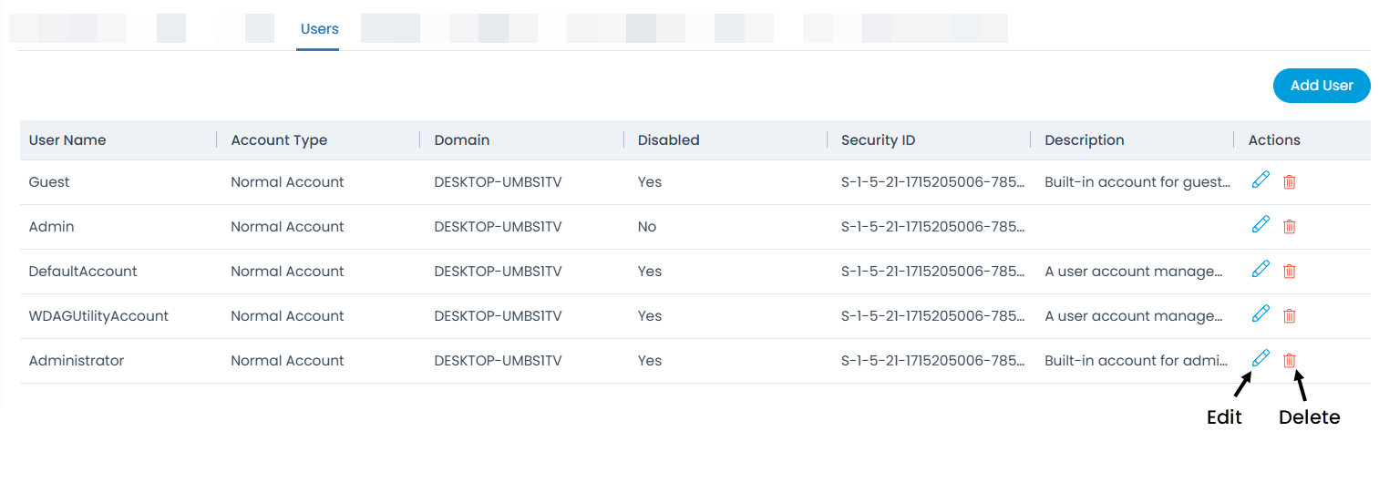The width and height of the screenshot is (1379, 483).
Task: Delete the DefaultAccount user
Action: pos(1289,271)
